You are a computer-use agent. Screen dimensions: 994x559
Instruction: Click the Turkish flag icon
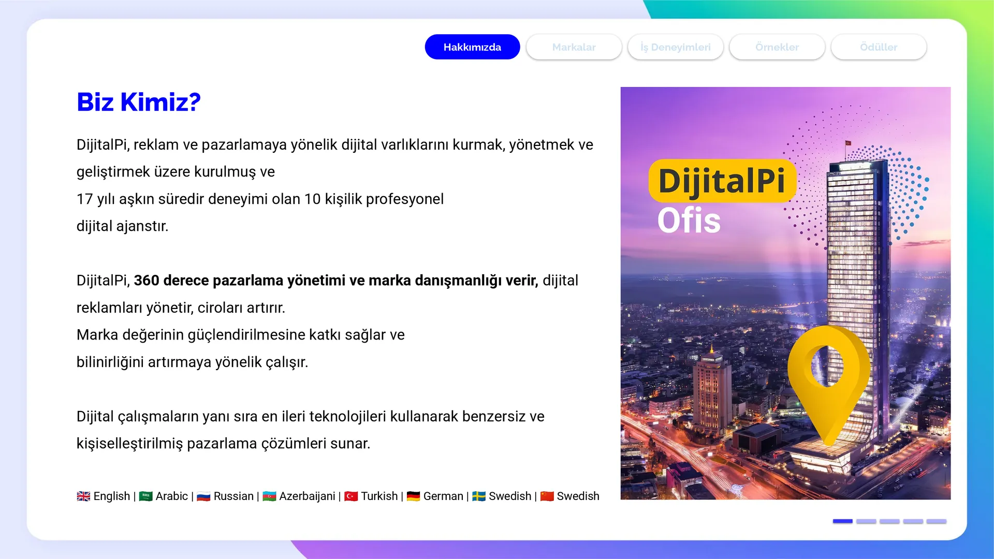pyautogui.click(x=351, y=496)
